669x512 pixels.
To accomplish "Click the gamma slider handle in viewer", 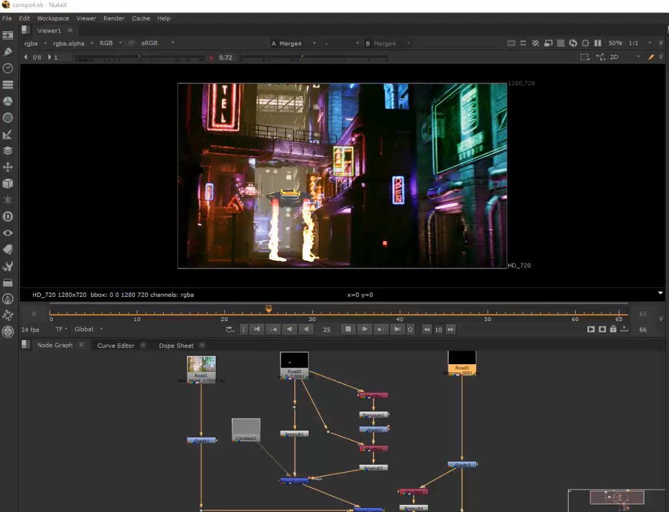I will [302, 57].
